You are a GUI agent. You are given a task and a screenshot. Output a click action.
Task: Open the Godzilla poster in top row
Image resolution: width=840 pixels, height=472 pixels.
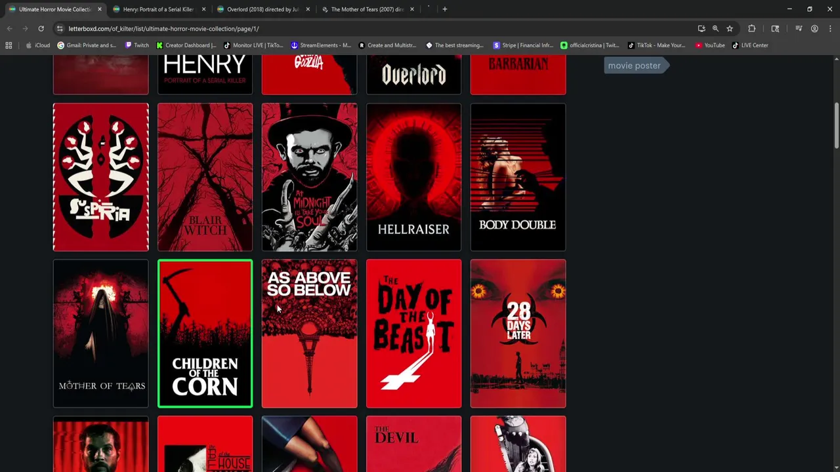pyautogui.click(x=310, y=75)
